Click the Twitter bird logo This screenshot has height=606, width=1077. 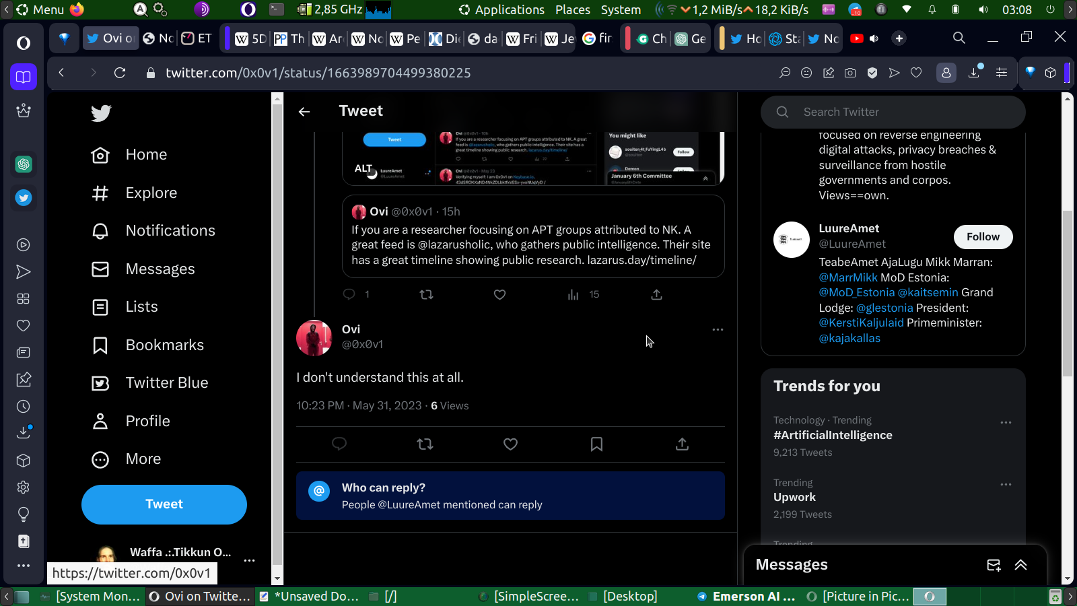(101, 113)
